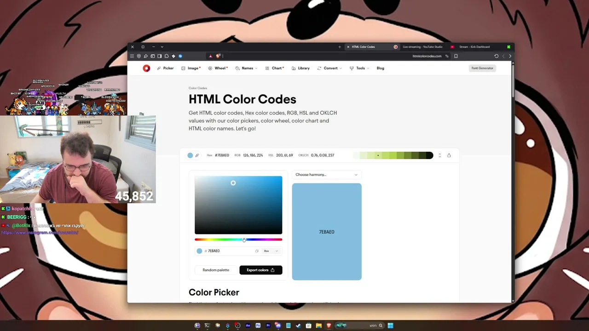Open the Choose harmony dropdown
589x331 pixels.
[x=326, y=175]
